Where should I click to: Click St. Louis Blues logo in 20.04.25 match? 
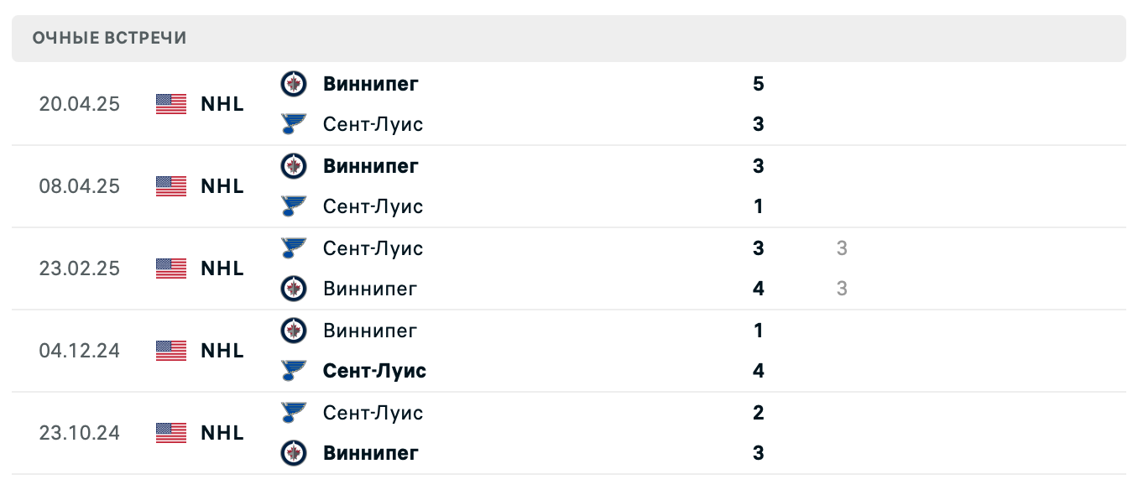(293, 124)
